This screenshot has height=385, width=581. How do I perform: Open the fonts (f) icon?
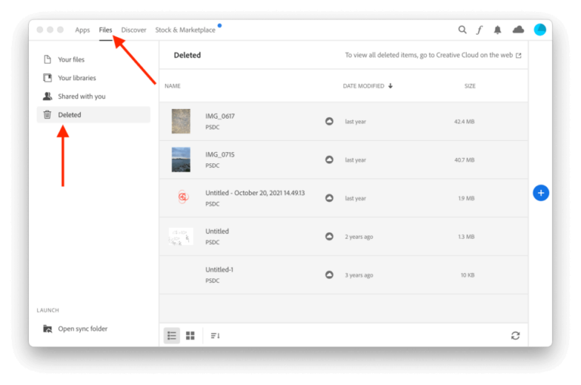tap(480, 29)
